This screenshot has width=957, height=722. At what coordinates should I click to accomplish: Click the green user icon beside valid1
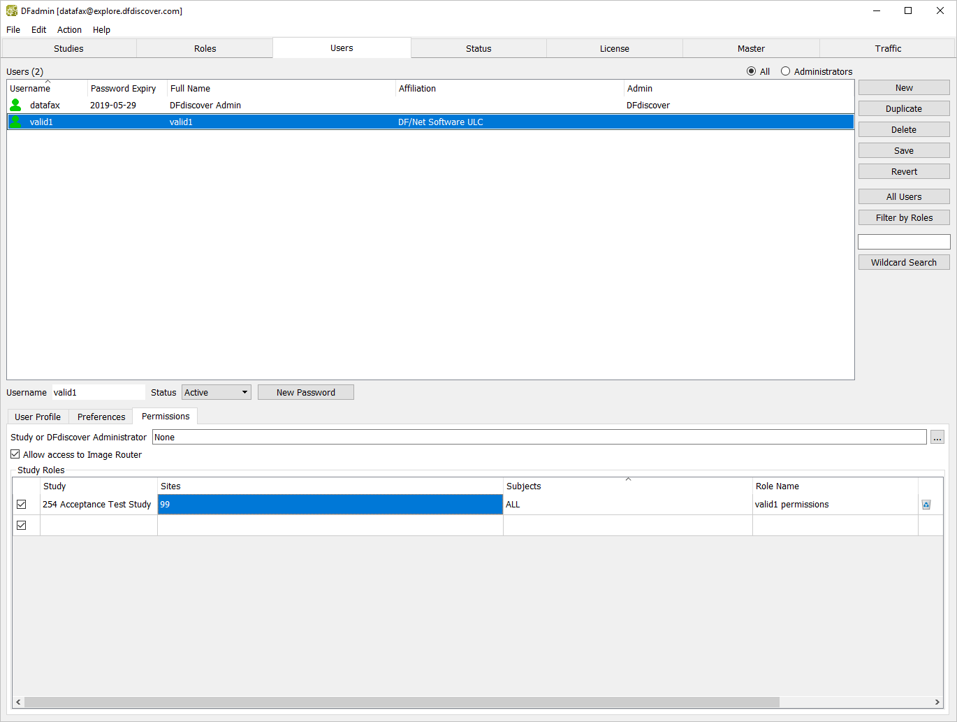15,122
